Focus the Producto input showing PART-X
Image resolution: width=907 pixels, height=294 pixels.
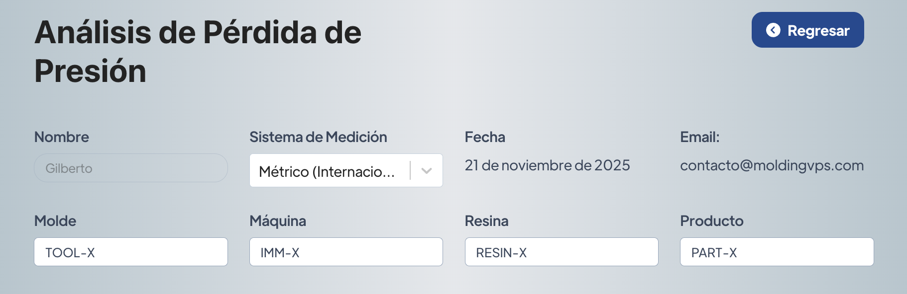point(777,252)
